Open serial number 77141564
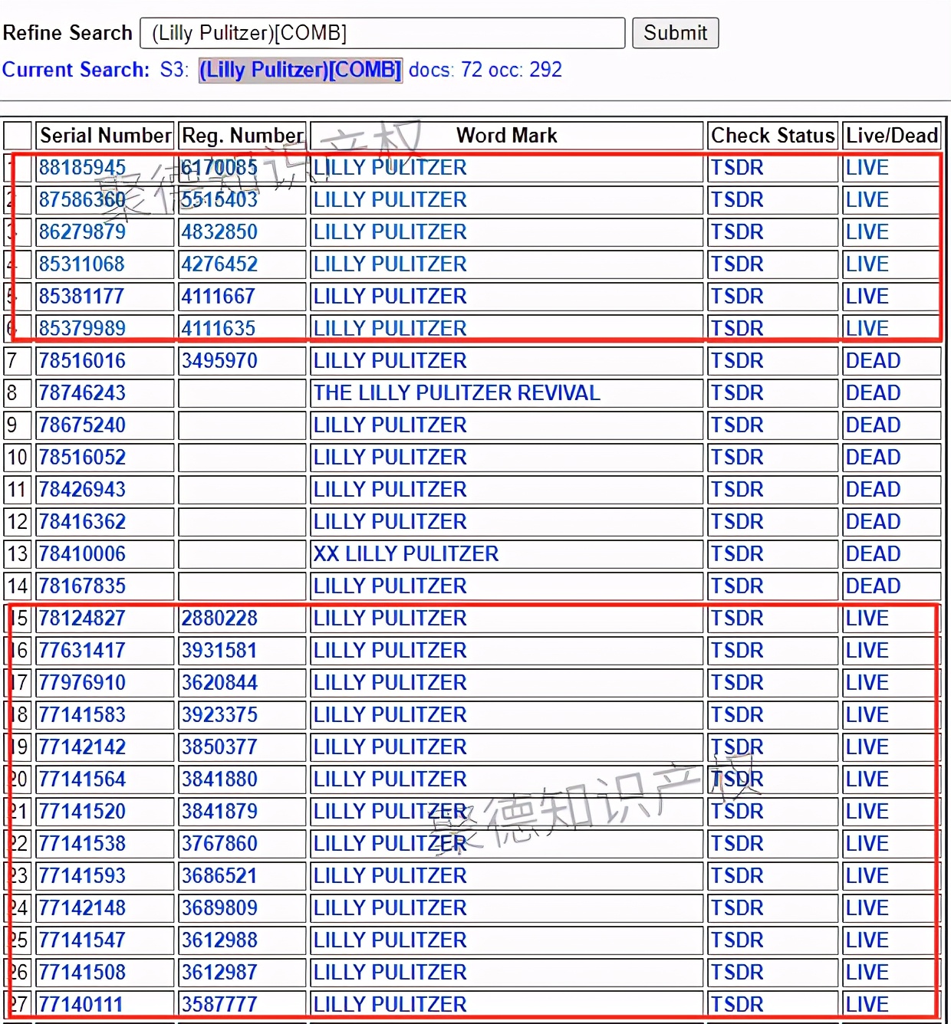 click(x=82, y=779)
